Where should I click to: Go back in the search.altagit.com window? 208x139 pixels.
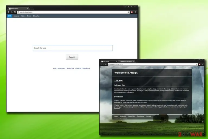pyautogui.click(x=9, y=12)
